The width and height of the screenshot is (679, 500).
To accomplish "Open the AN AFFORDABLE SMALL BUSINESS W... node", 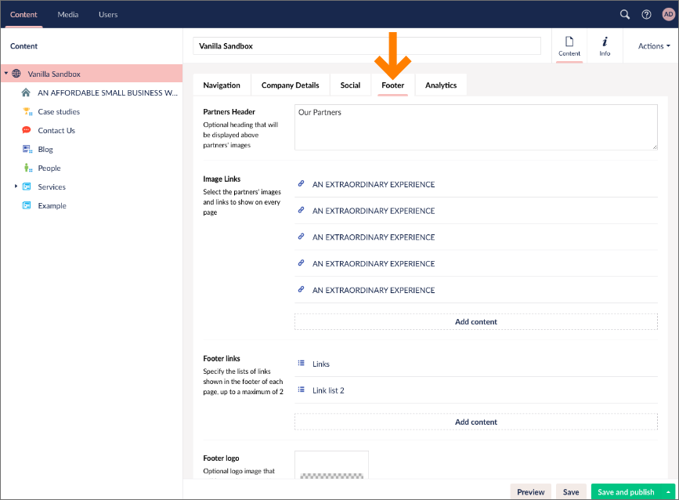I will (108, 92).
